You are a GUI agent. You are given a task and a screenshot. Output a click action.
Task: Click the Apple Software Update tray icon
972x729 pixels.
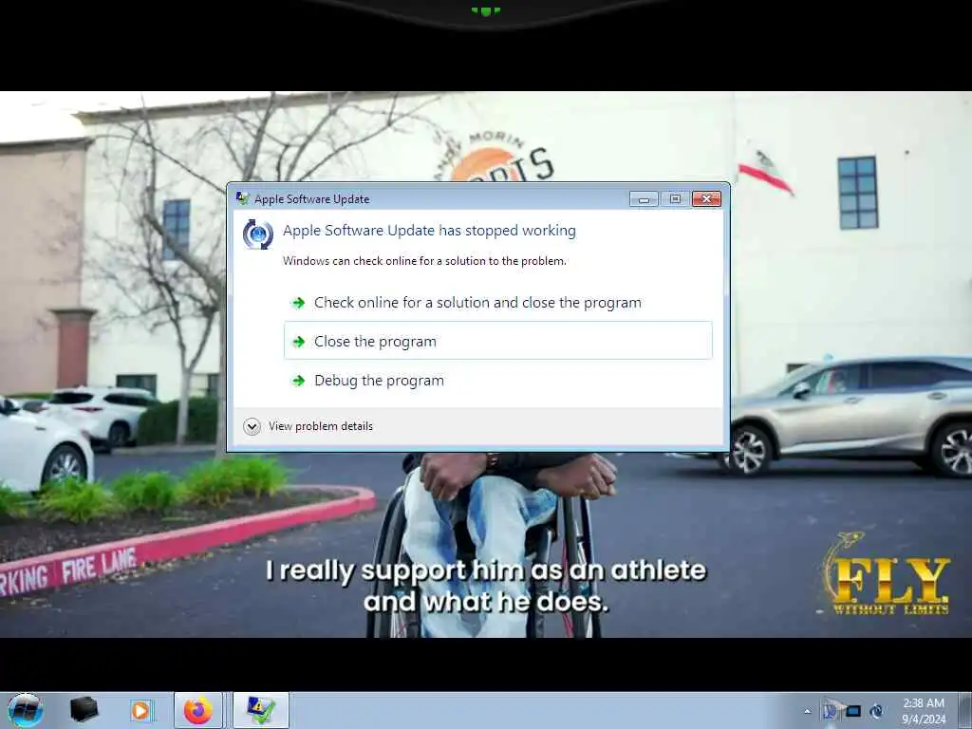tap(876, 711)
